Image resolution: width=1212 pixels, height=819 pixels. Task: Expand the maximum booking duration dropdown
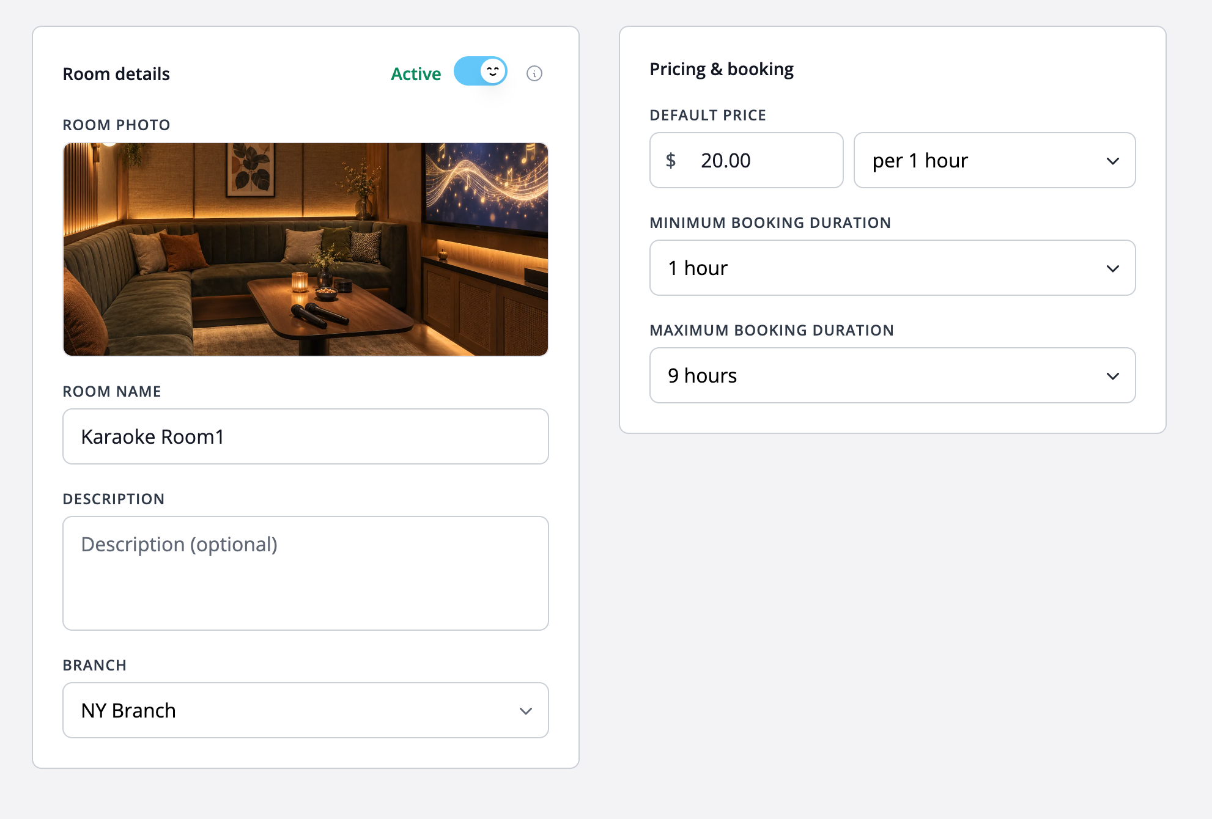coord(893,375)
